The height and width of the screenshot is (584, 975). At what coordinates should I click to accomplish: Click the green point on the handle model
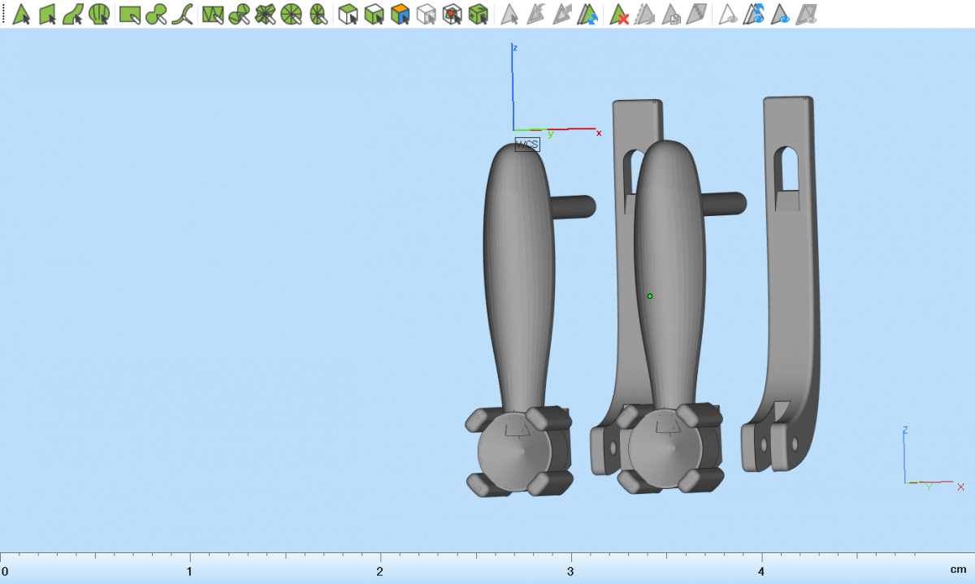tap(650, 296)
